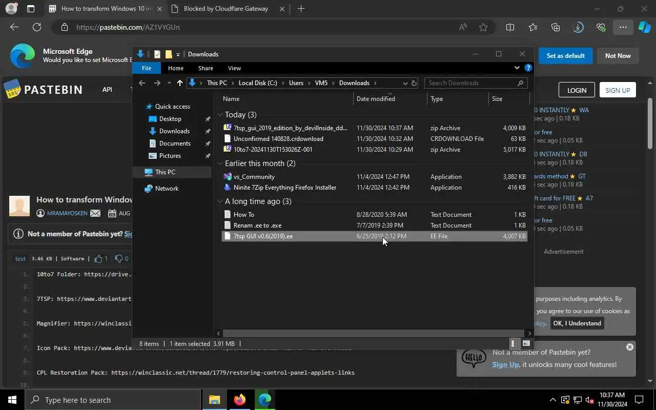The image size is (656, 410).
Task: Open the Edge tab actions menu icon
Action: point(31,9)
